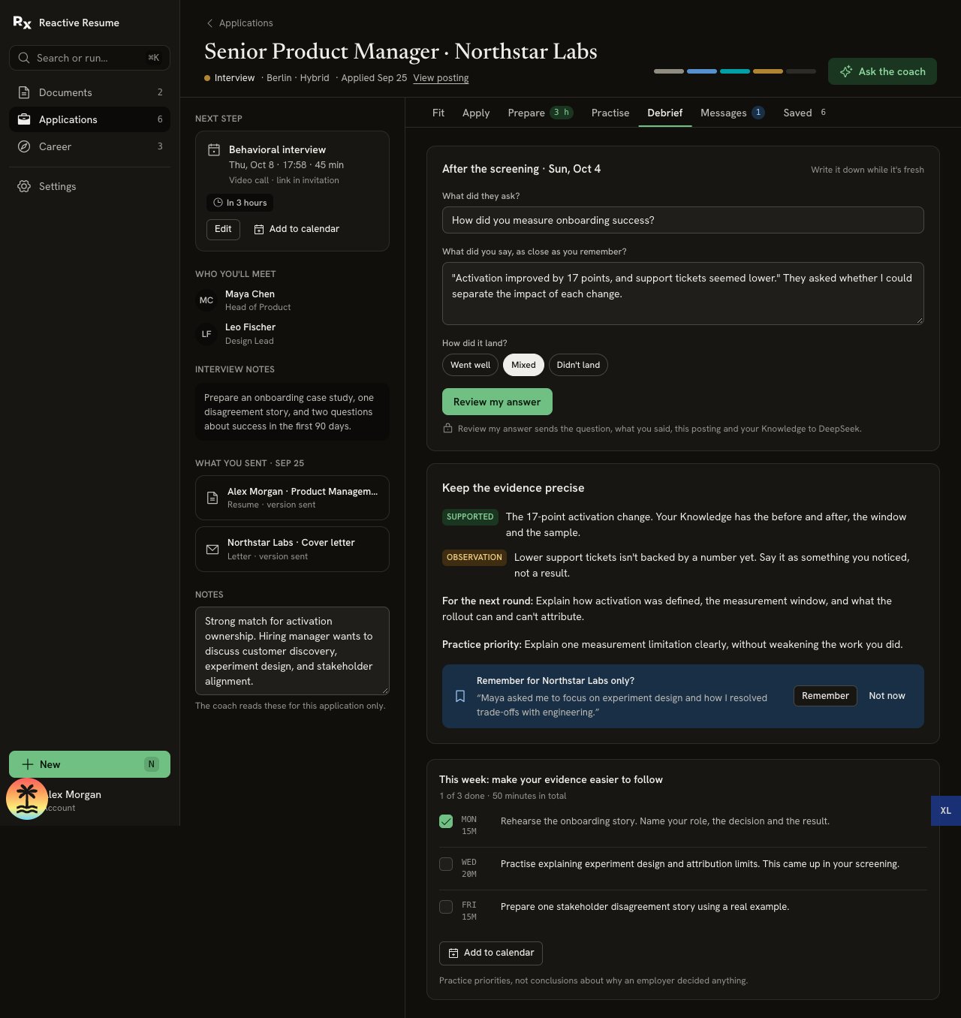
Task: Click the 'What did they ask?' input field
Action: pyautogui.click(x=683, y=220)
